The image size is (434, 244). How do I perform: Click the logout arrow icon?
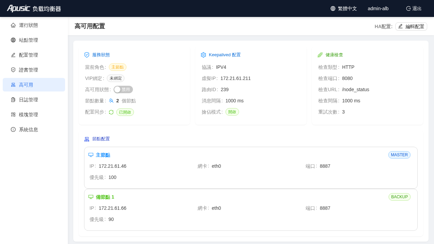pyautogui.click(x=409, y=8)
